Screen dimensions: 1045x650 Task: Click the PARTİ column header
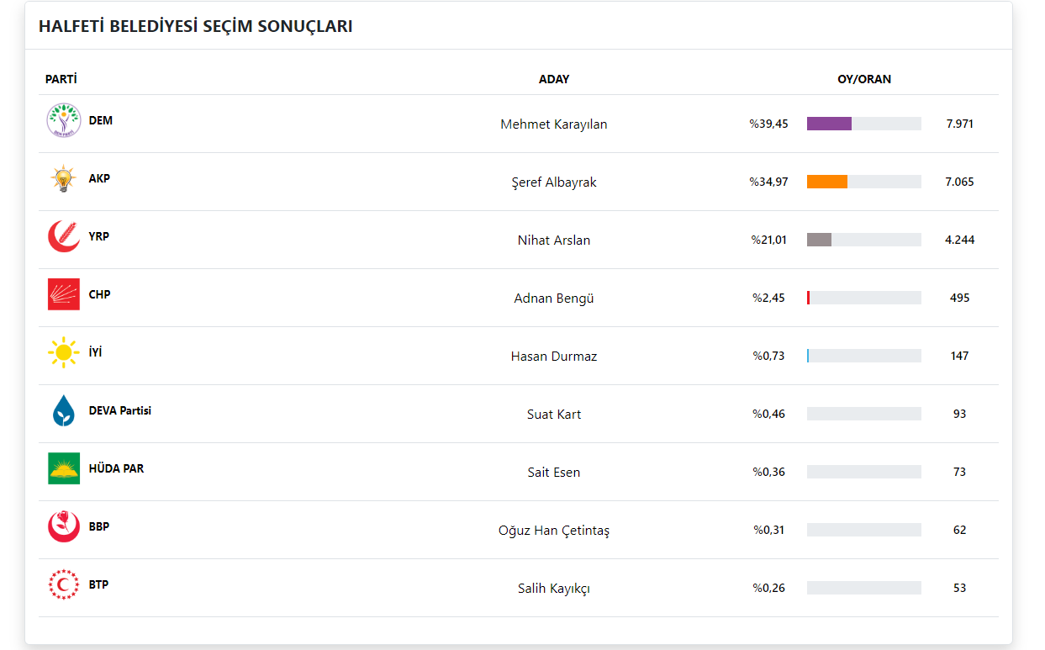[61, 79]
